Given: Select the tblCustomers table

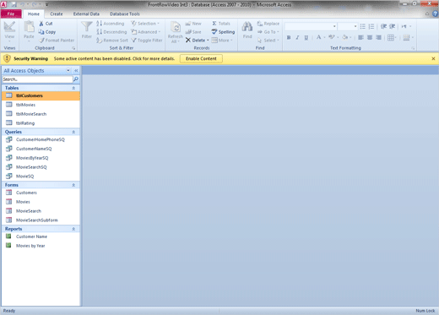Looking at the screenshot, I should pos(41,95).
